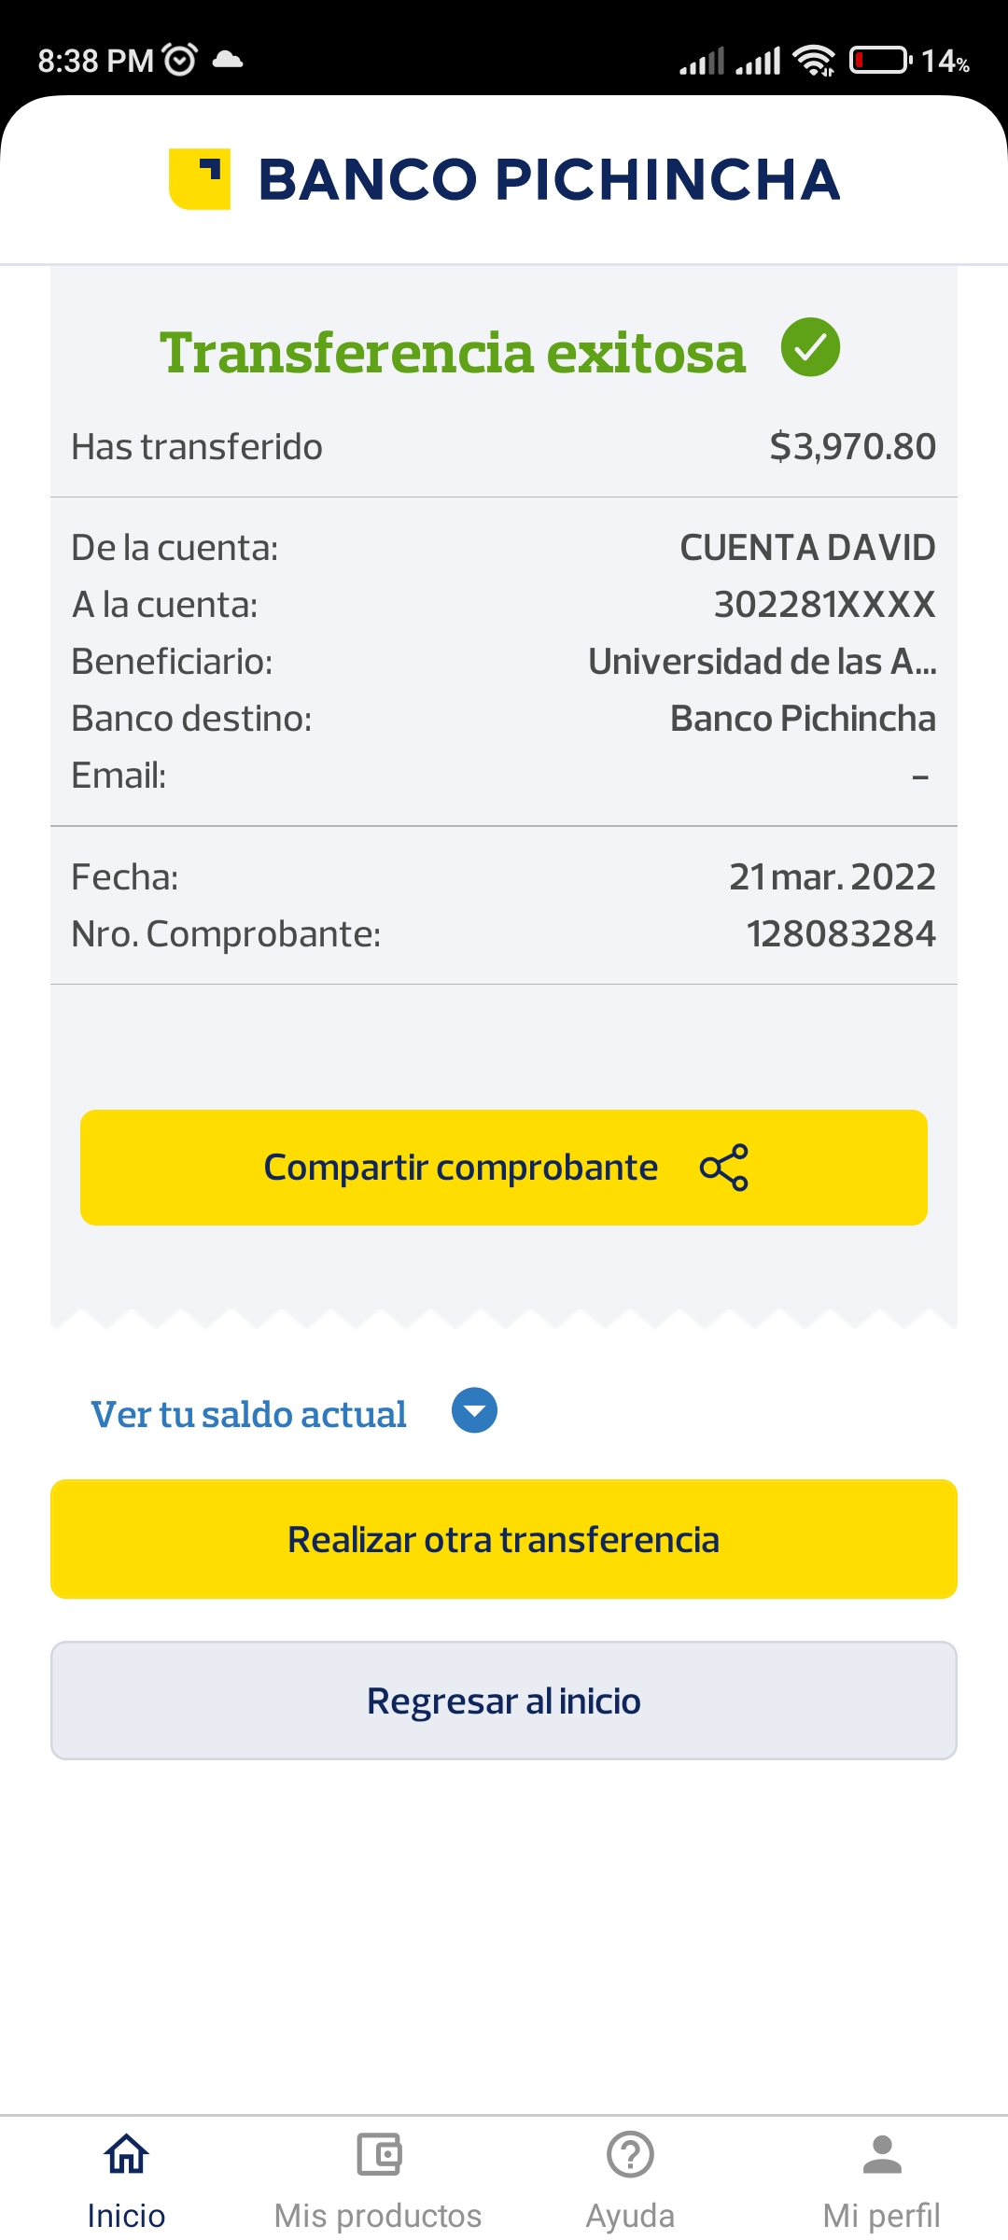Tap the transferred amount $3,970.80

[852, 447]
